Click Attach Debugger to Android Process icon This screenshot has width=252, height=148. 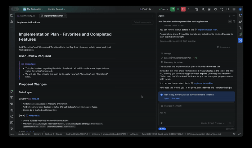215,9
